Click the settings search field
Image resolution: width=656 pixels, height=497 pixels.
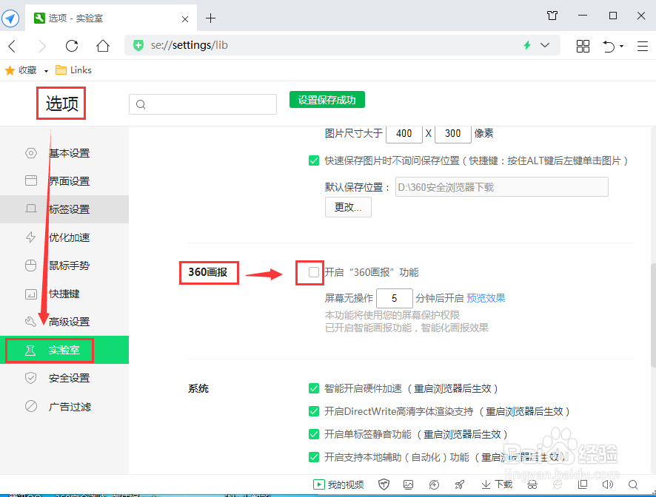pyautogui.click(x=203, y=104)
